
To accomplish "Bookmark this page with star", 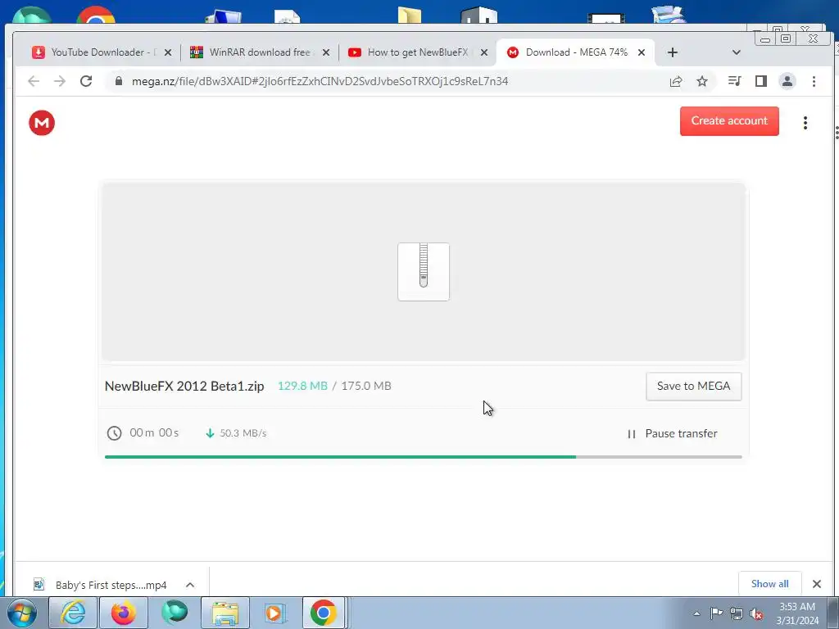I will click(x=702, y=81).
